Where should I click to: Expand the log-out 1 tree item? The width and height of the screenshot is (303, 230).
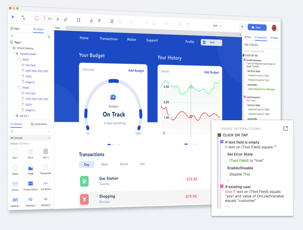pos(14,116)
